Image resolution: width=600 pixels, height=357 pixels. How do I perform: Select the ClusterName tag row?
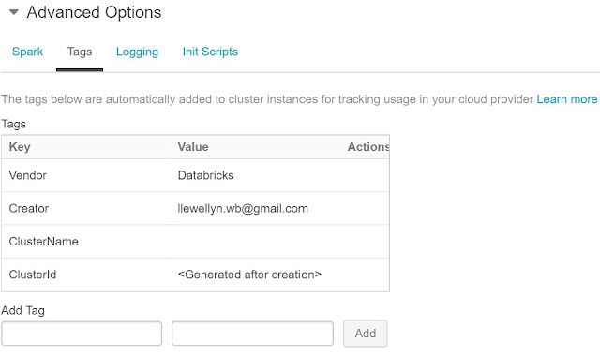195,242
